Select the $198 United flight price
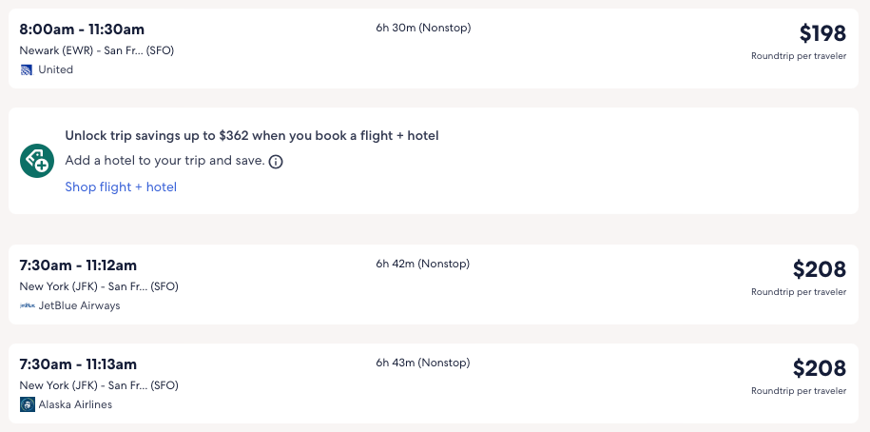Image resolution: width=870 pixels, height=432 pixels. pyautogui.click(x=822, y=34)
